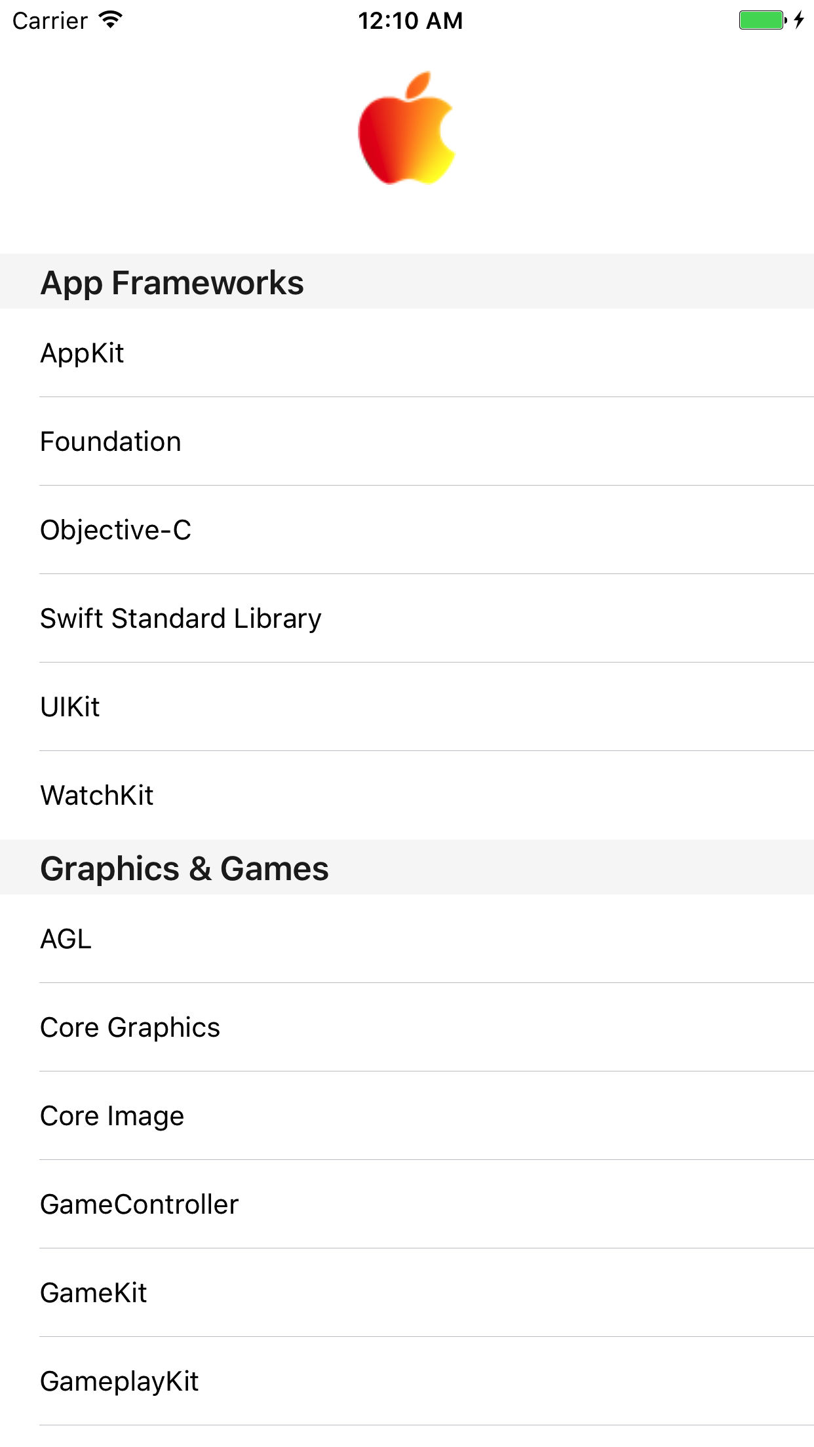Tap the 12:10 AM clock
814x1447 pixels.
(x=410, y=21)
